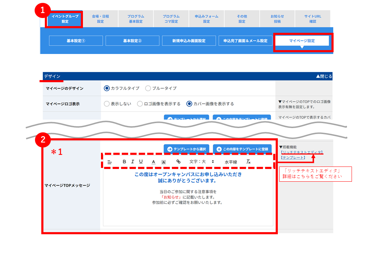This screenshot has height=254, width=383.
Task: Select the カラフルタイプ radio button
Action: pyautogui.click(x=107, y=88)
